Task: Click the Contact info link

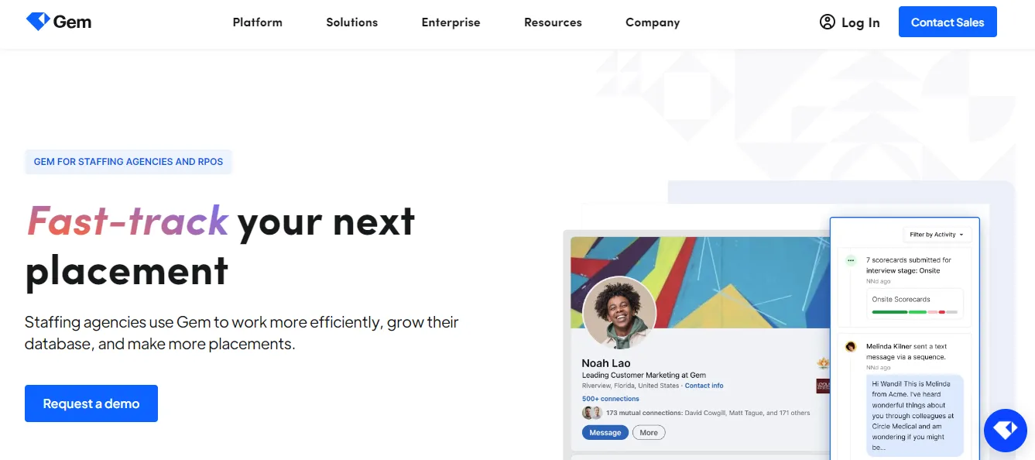Action: [x=704, y=386]
